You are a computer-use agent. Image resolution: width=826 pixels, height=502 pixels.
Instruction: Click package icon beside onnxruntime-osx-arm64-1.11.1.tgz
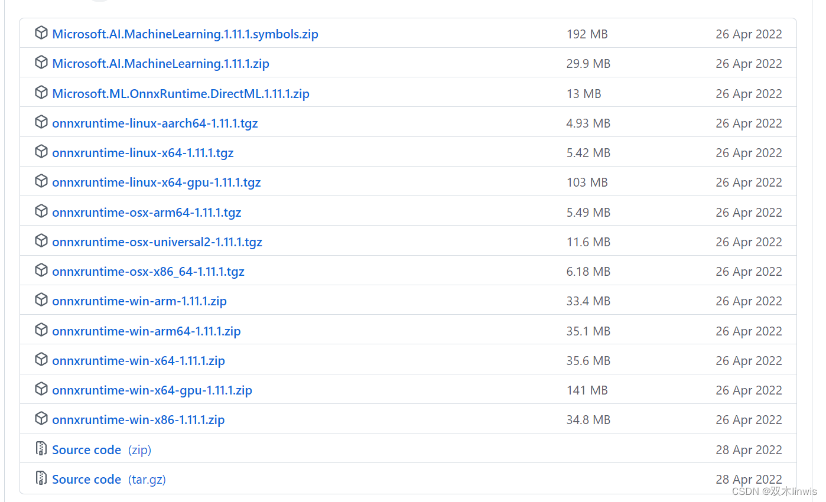click(x=41, y=211)
